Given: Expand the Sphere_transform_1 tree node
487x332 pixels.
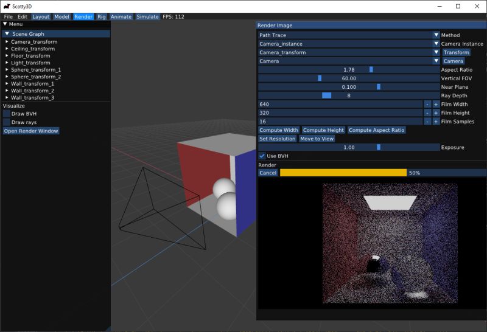Looking at the screenshot, I should coord(7,69).
